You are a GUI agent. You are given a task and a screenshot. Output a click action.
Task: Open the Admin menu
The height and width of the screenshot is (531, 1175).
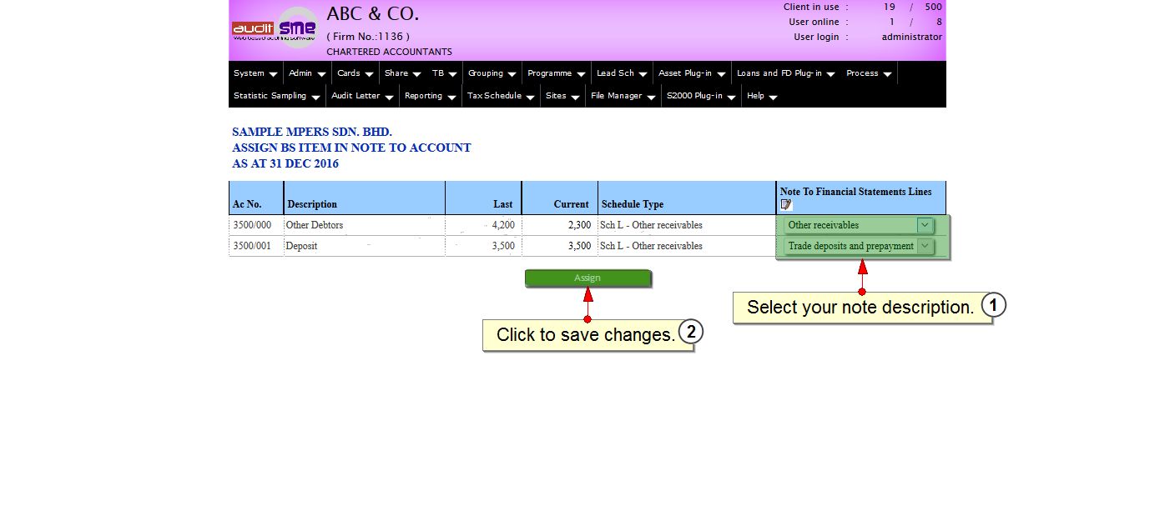click(307, 73)
